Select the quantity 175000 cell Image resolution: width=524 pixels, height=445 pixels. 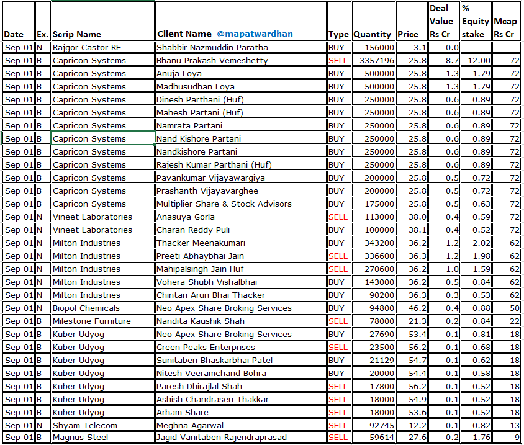click(374, 204)
